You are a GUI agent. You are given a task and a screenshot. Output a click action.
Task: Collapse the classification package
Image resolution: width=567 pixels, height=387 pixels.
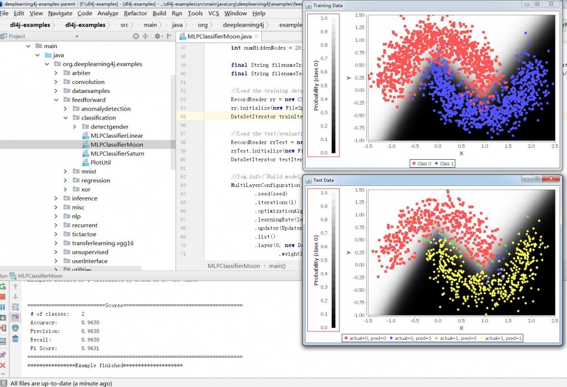(66, 117)
